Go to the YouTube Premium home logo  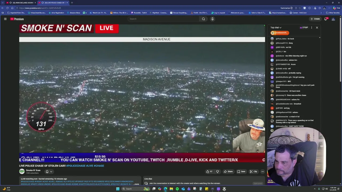[x=17, y=19]
